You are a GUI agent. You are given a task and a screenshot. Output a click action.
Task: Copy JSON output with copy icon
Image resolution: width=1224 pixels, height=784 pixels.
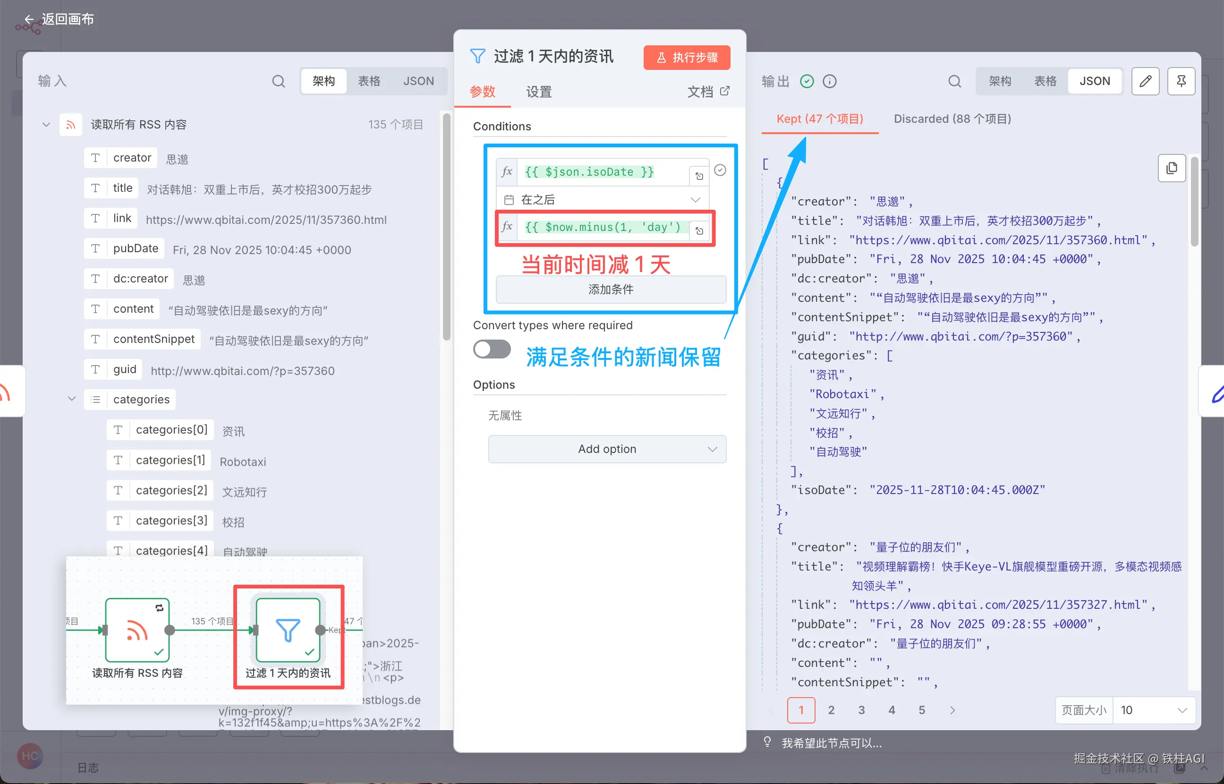click(1171, 168)
